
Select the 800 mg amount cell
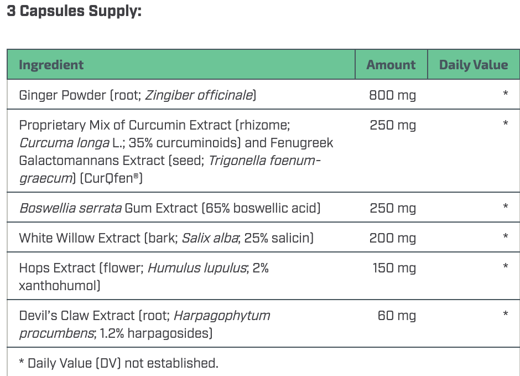(392, 95)
